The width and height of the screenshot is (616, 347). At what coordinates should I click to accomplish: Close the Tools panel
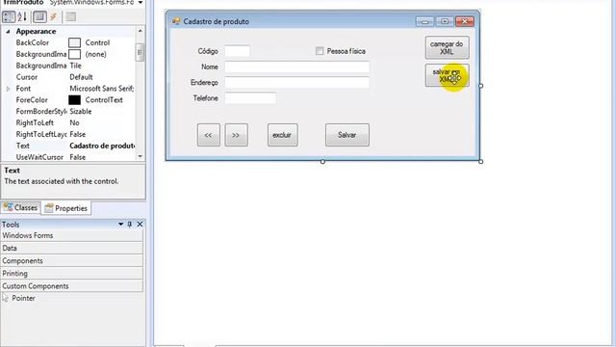point(140,225)
